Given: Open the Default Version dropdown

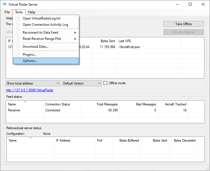Looking at the screenshot, I should pos(82,83).
